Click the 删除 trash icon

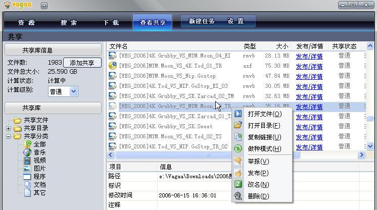(x=238, y=196)
